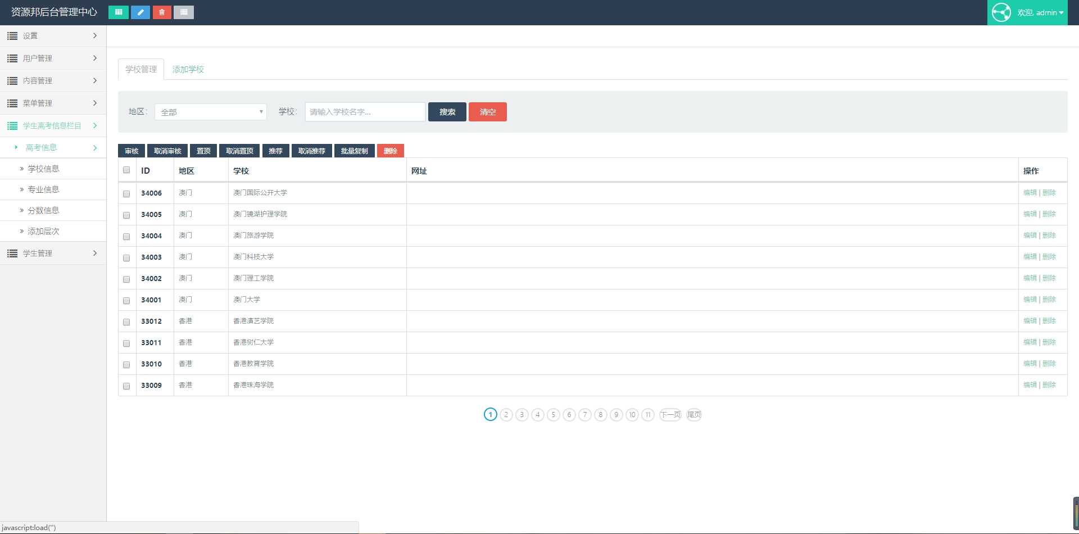Click the 批量复制 batch copy button
This screenshot has height=534, width=1079.
tap(355, 151)
